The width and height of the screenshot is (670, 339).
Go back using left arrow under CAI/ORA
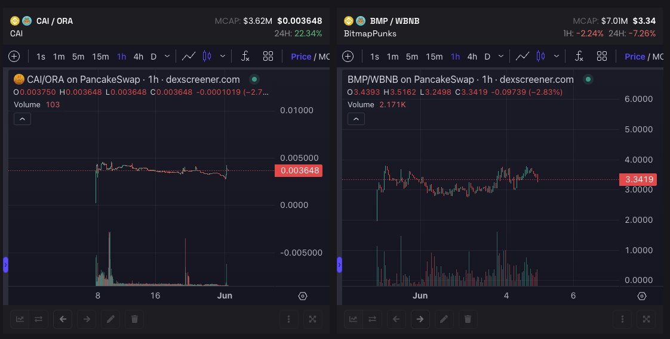click(63, 319)
